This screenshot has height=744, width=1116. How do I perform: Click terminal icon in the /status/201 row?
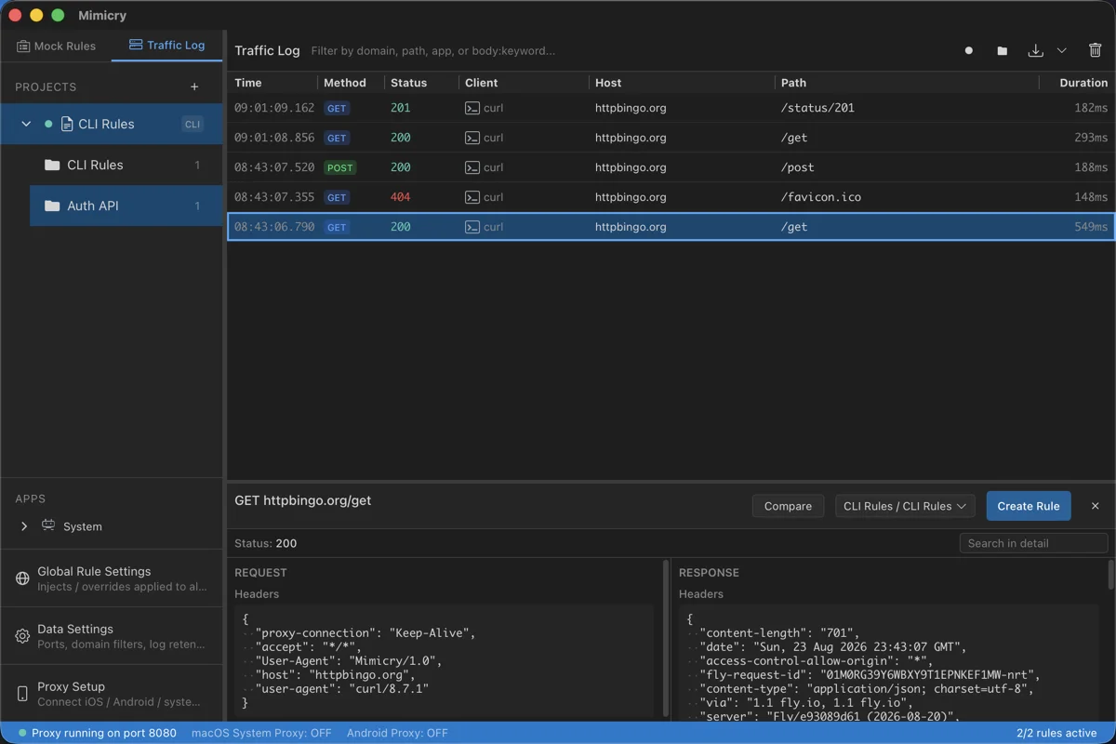[472, 108]
